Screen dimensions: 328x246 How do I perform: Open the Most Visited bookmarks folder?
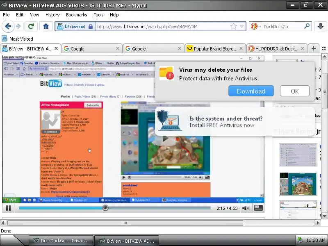tap(17, 39)
